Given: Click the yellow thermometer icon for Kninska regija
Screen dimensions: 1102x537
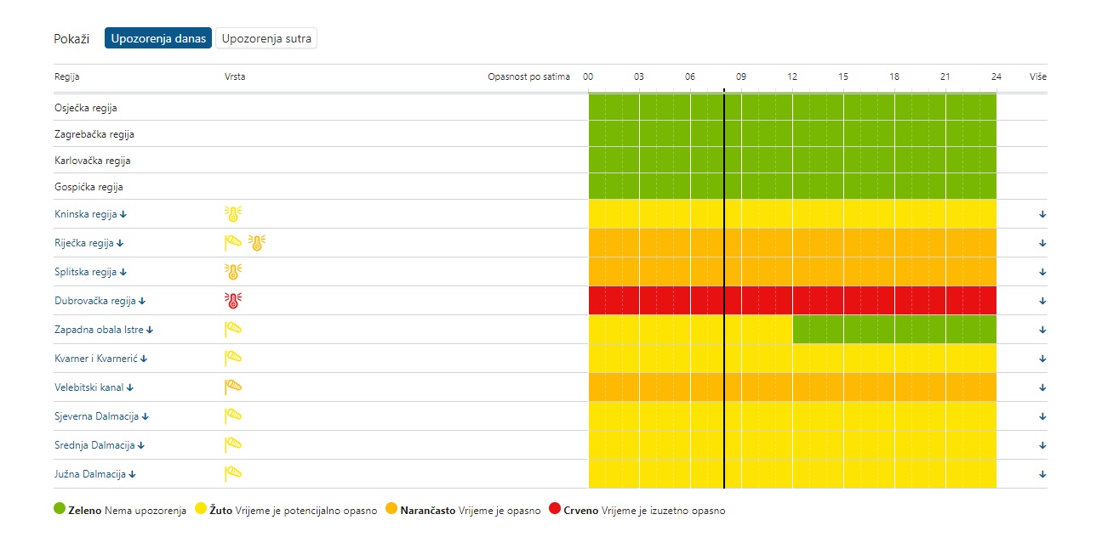Looking at the screenshot, I should (x=232, y=214).
